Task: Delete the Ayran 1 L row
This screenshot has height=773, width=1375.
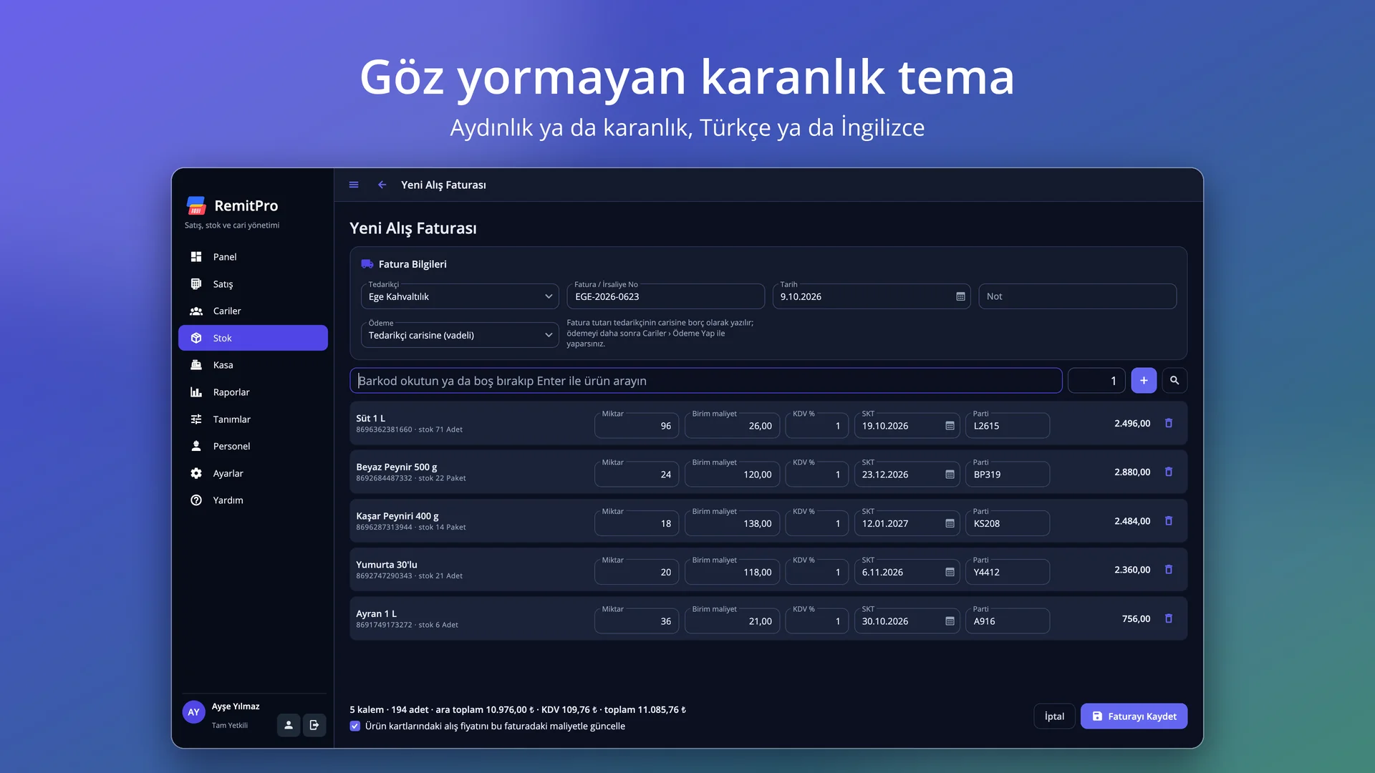Action: coord(1169,618)
